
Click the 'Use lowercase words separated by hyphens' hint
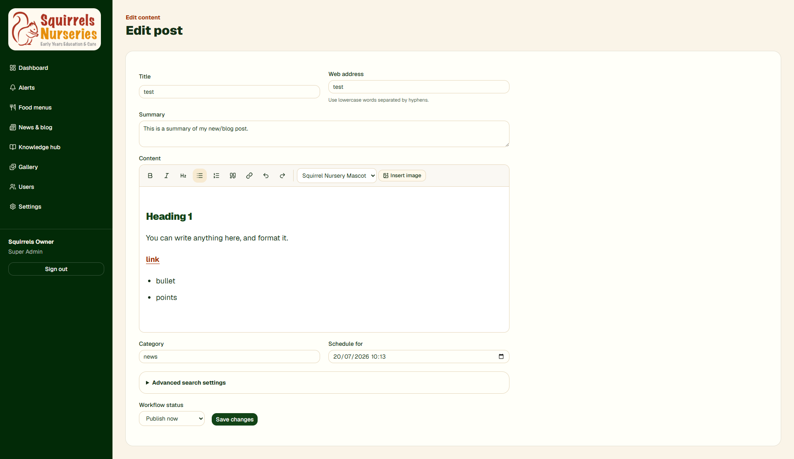378,100
